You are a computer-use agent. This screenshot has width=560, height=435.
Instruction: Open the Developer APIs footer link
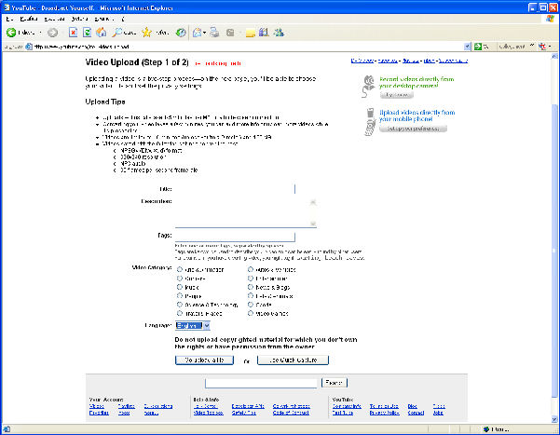tap(248, 406)
